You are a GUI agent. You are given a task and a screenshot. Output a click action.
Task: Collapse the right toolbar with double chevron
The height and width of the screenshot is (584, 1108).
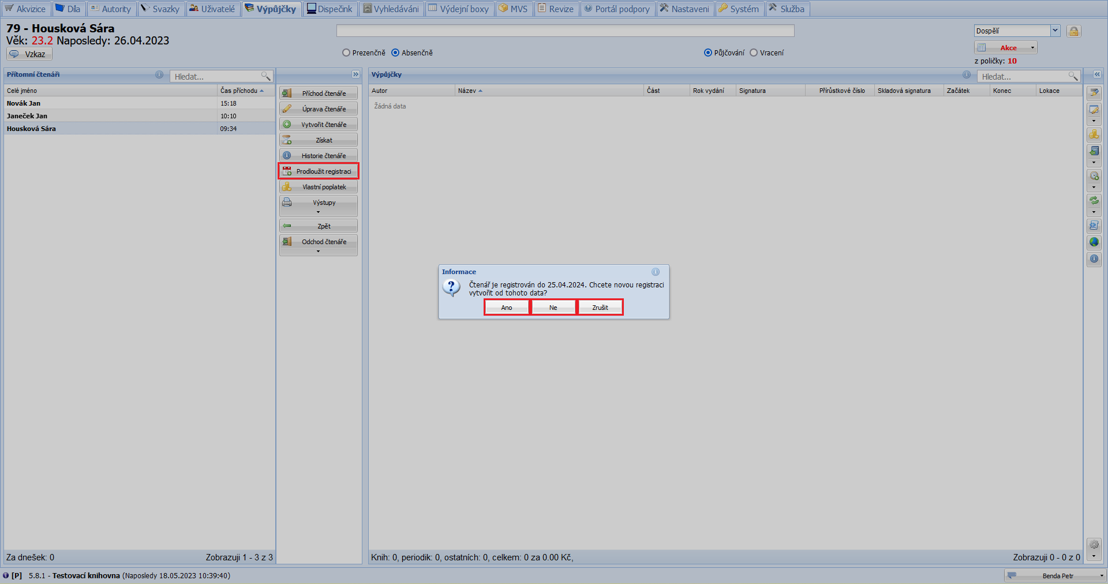(x=1097, y=74)
